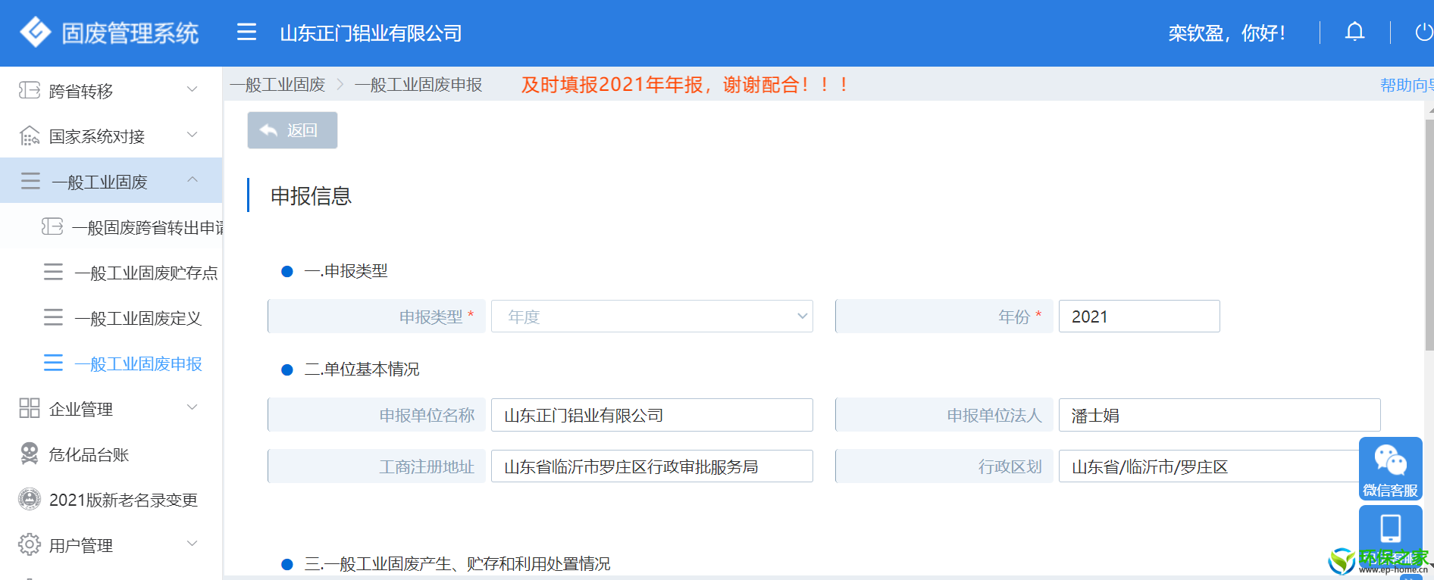This screenshot has width=1434, height=580.
Task: Click the 申报单位法人 field 潘士娟
Action: (x=1220, y=415)
